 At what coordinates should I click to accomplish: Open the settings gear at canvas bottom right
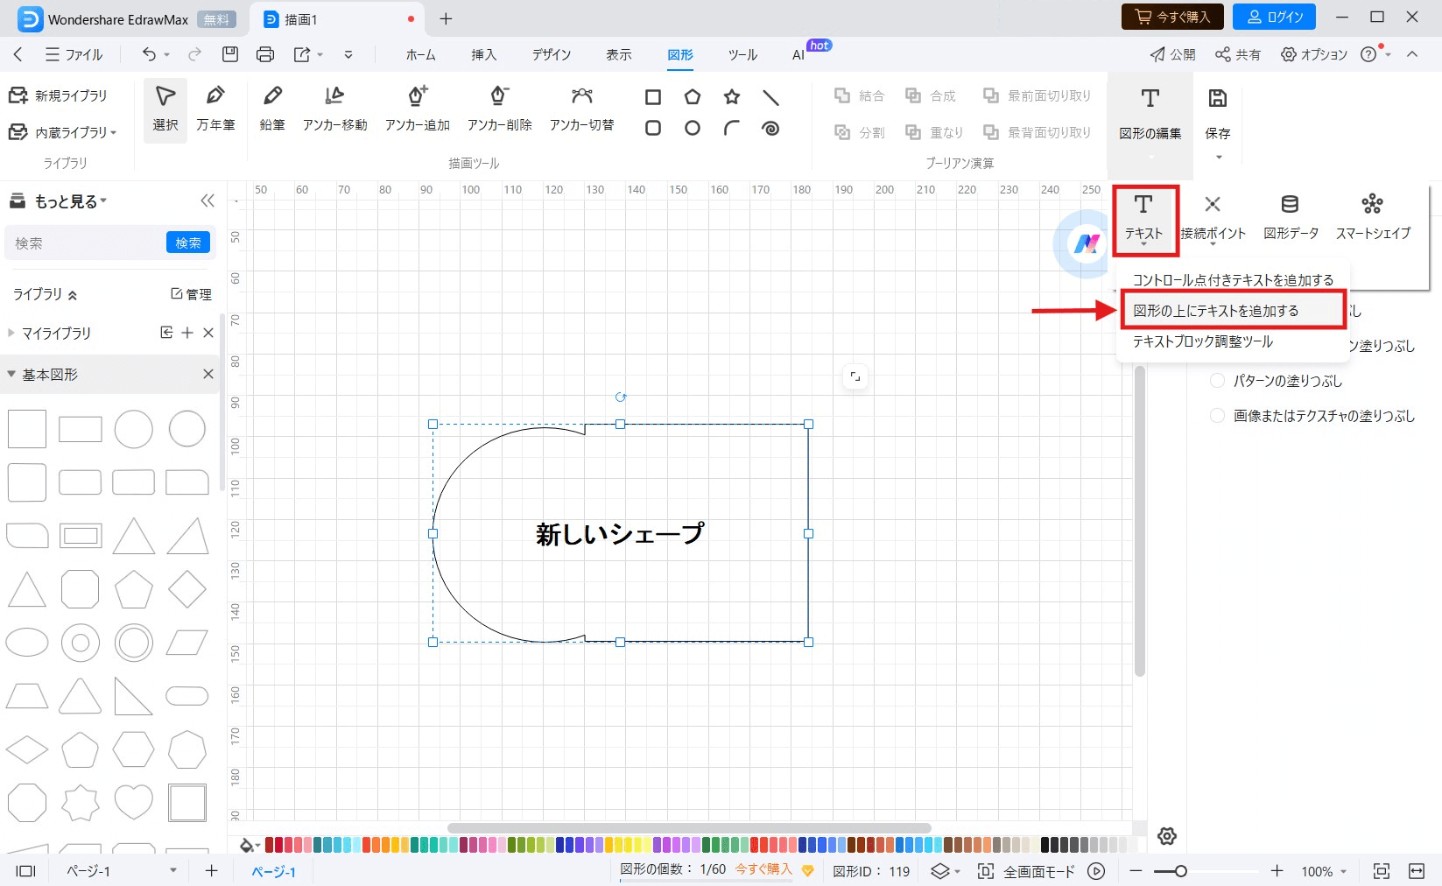tap(1166, 836)
